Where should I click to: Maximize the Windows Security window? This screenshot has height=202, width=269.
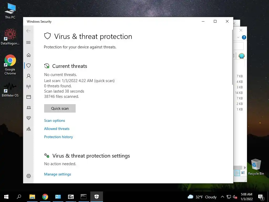pos(215,21)
